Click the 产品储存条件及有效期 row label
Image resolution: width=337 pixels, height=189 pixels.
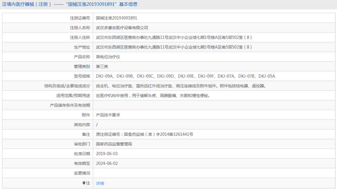pos(70,105)
